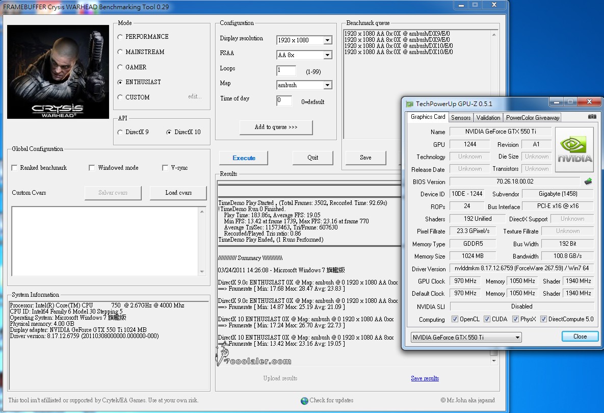604x413 pixels.
Task: Click the Quit button
Action: (x=313, y=158)
